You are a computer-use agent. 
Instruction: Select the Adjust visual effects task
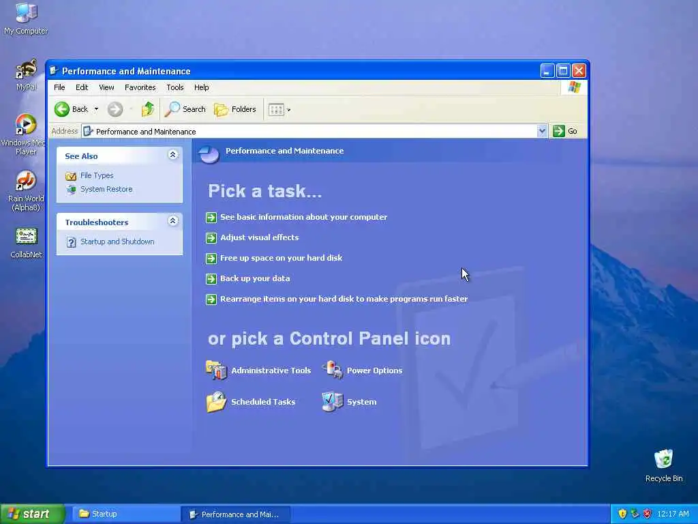coord(259,237)
